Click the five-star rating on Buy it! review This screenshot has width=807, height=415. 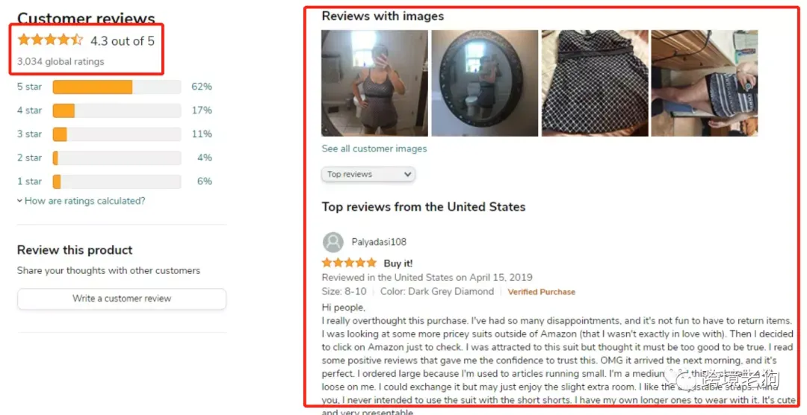349,263
